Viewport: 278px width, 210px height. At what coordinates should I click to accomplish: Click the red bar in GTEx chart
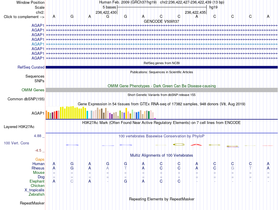(56, 115)
